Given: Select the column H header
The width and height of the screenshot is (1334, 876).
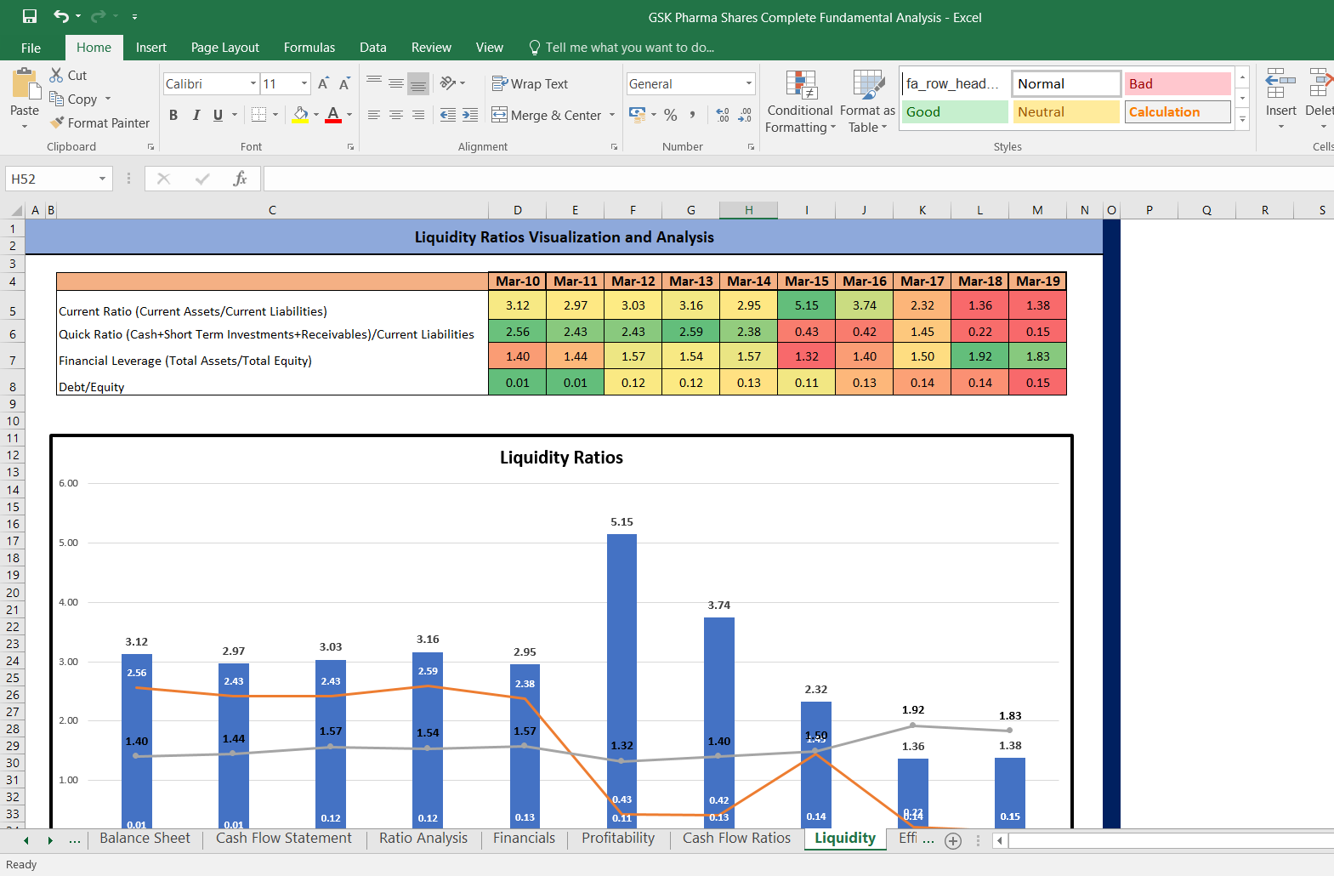Looking at the screenshot, I should (748, 210).
